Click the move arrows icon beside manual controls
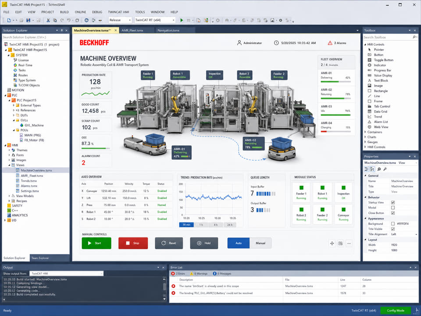 332,244
